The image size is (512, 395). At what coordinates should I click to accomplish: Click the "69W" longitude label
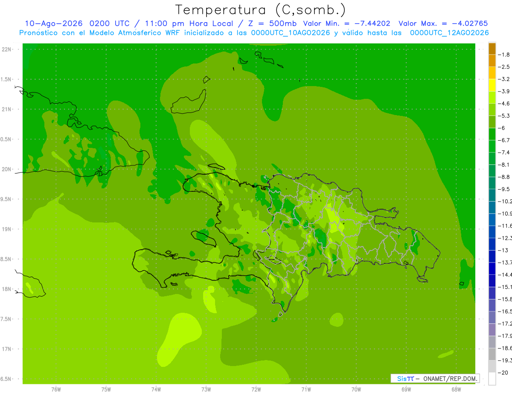tap(406, 389)
